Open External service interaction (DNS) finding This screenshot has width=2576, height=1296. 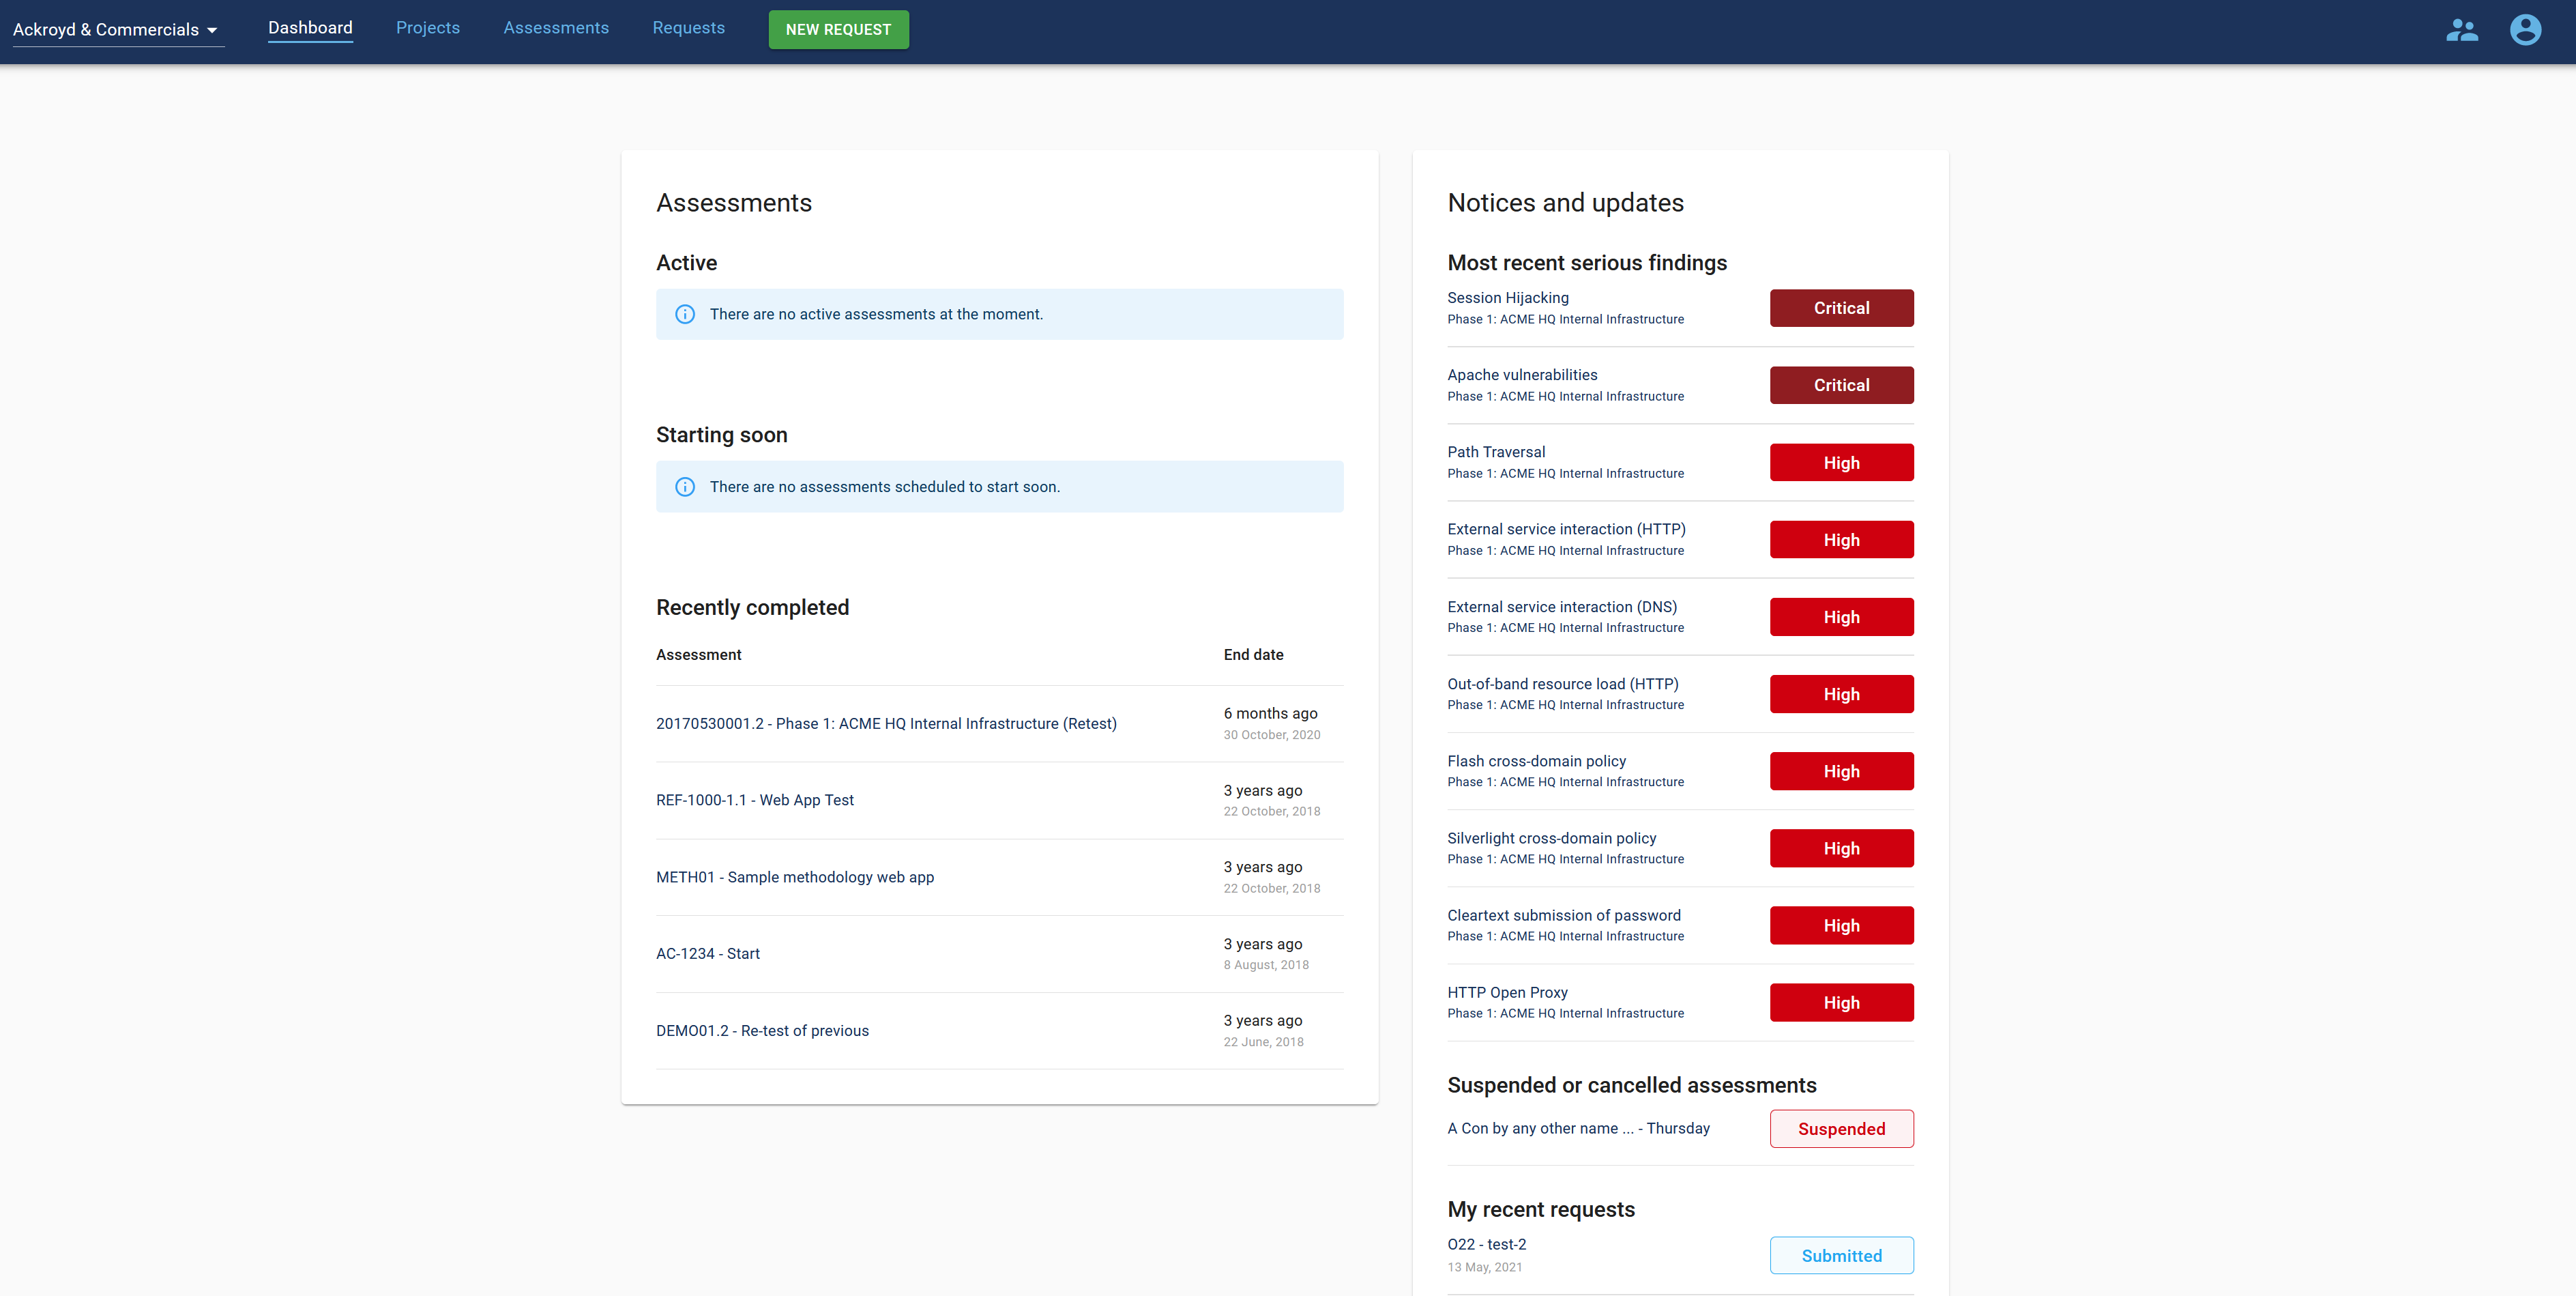click(1562, 607)
